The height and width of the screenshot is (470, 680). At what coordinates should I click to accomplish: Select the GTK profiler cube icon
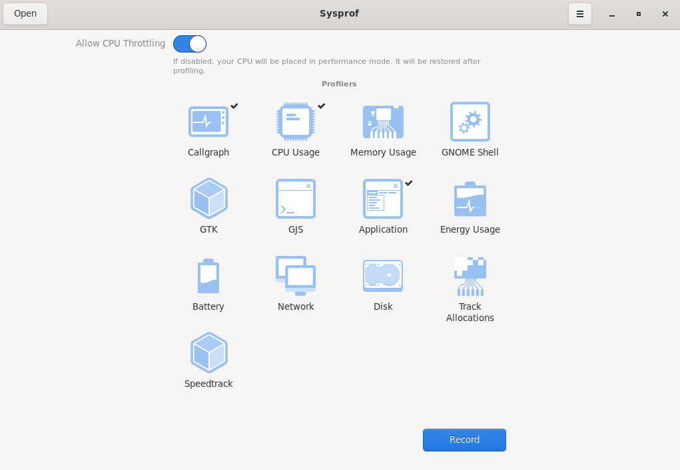(208, 198)
